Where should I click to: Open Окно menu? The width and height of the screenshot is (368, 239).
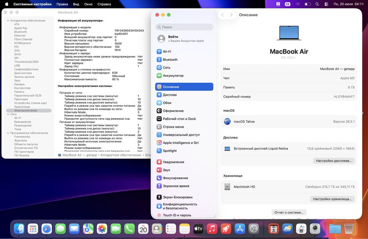pos(88,4)
